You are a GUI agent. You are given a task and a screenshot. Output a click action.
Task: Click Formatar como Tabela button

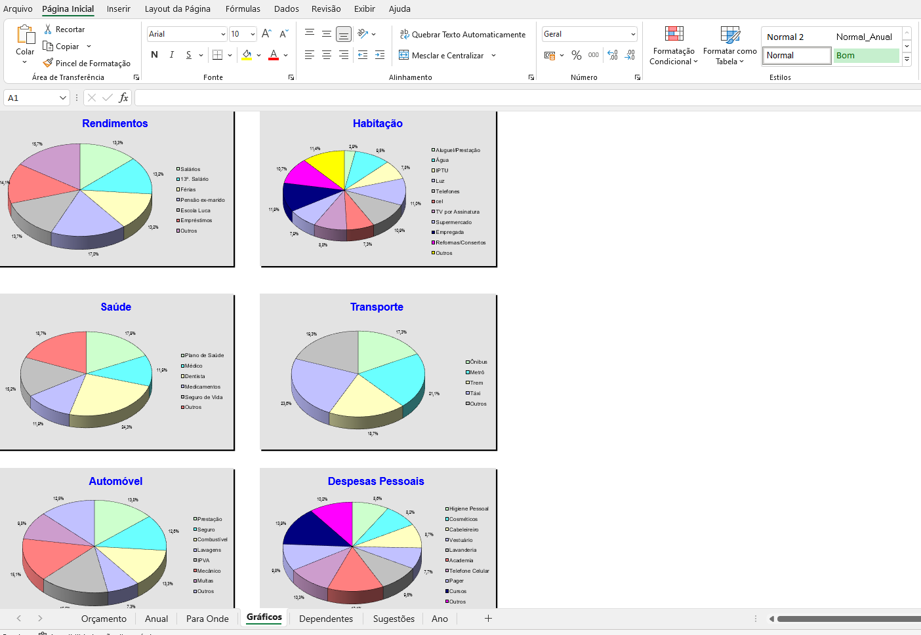729,45
